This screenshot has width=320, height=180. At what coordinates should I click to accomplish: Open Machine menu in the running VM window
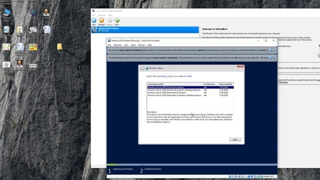pyautogui.click(x=117, y=45)
